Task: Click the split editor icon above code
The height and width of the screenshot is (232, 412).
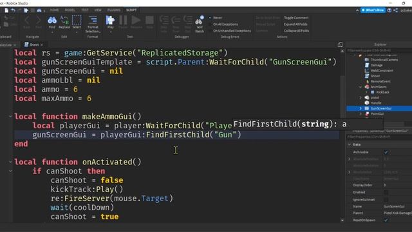Action: pos(340,44)
